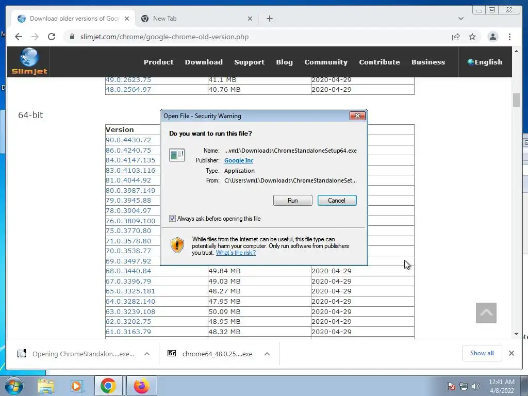Click the network tray icon
528x396 pixels.
[x=464, y=386]
